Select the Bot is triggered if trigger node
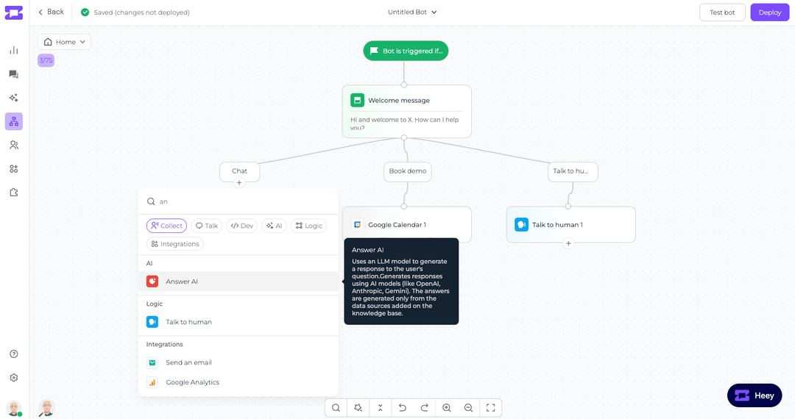795x419 pixels. (406, 51)
